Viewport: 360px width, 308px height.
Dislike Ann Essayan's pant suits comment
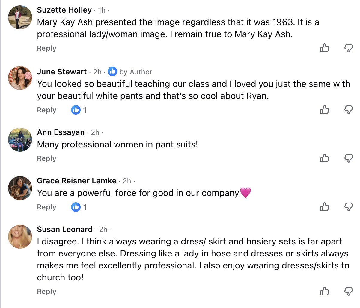[x=348, y=158]
